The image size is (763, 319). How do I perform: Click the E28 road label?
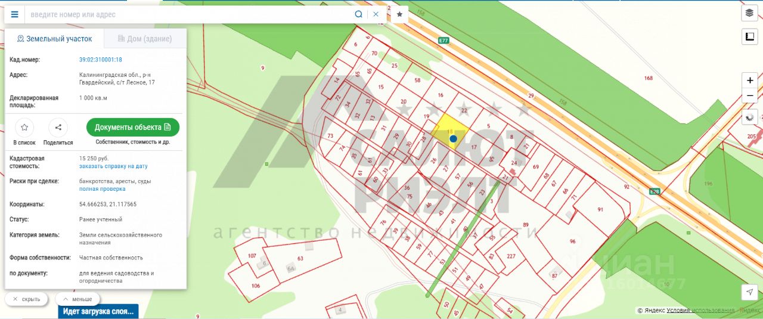(655, 191)
